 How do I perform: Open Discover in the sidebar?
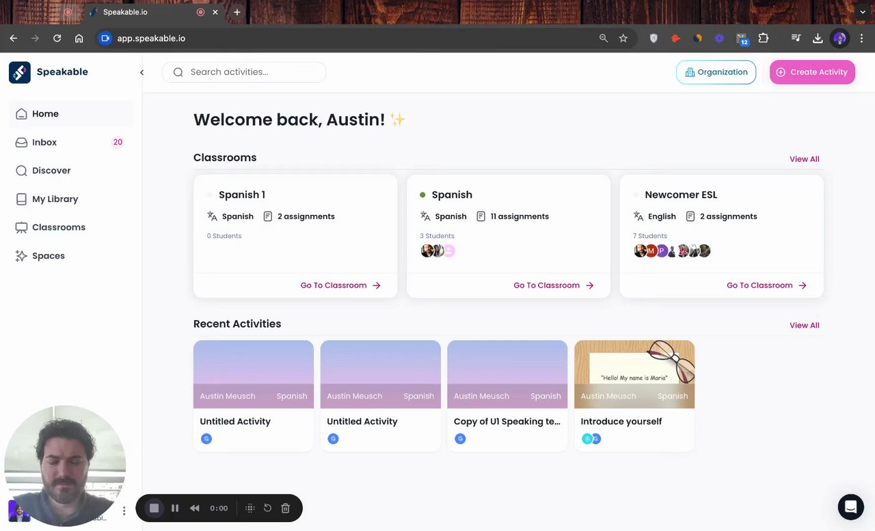71,171
